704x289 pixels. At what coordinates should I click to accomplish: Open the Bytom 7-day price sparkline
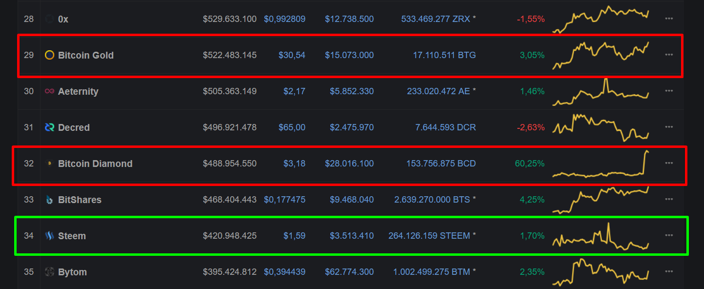(601, 272)
